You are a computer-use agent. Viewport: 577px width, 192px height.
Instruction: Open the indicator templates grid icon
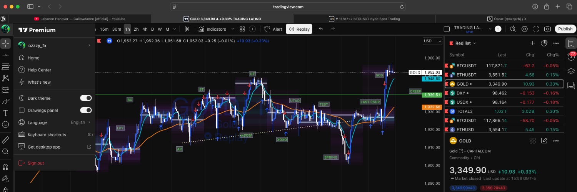pyautogui.click(x=242, y=29)
